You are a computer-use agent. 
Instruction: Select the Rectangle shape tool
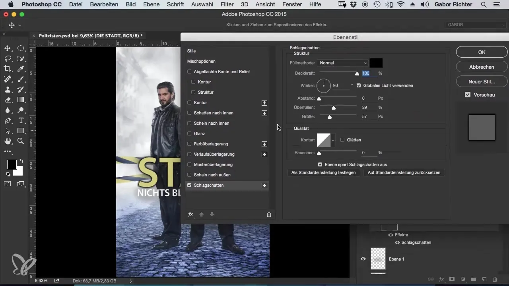pyautogui.click(x=21, y=131)
